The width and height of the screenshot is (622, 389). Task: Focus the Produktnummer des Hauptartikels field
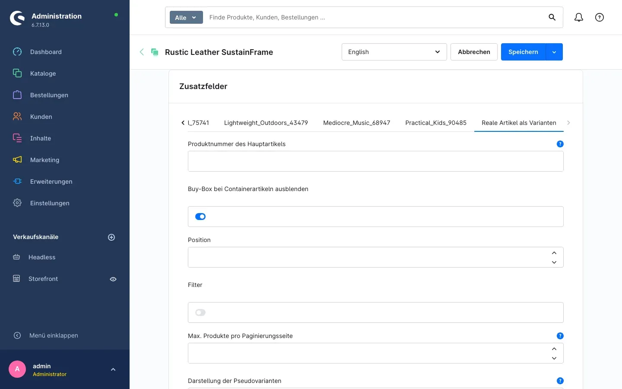[376, 161]
